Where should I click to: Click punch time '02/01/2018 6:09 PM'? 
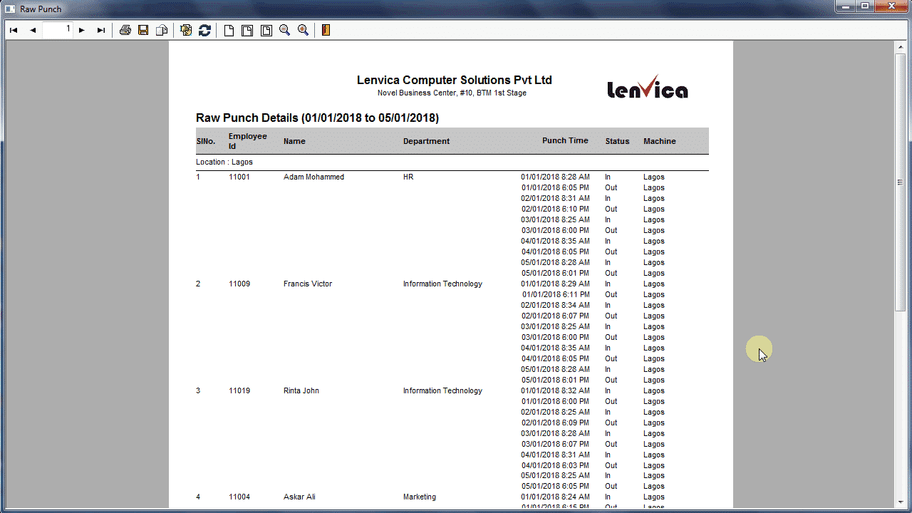coord(555,423)
